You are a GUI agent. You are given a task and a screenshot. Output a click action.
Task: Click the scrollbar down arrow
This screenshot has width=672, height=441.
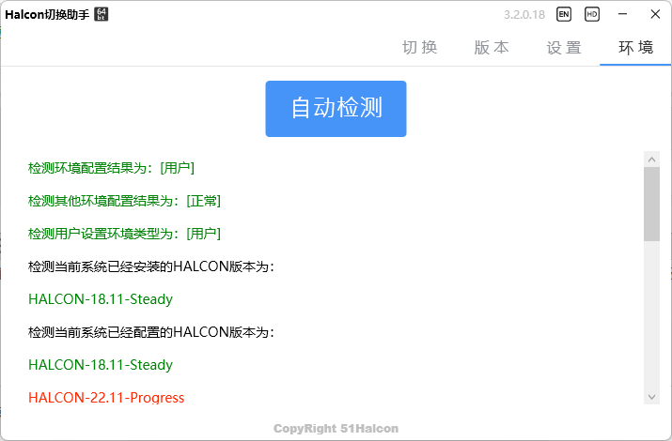652,397
